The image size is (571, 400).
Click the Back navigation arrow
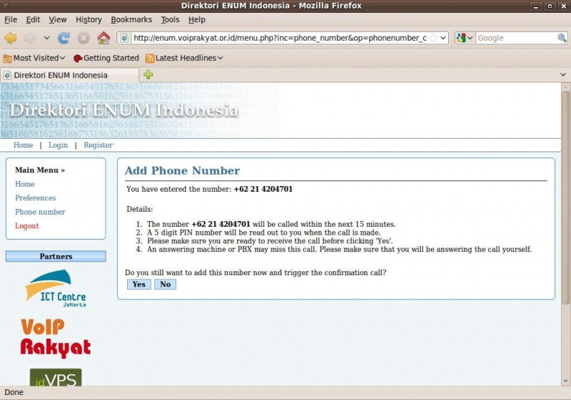[11, 38]
